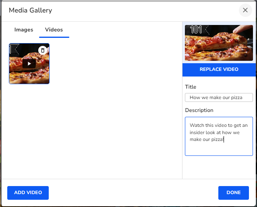Close the Media Gallery dialog
Screen dimensions: 257x207
click(x=245, y=10)
